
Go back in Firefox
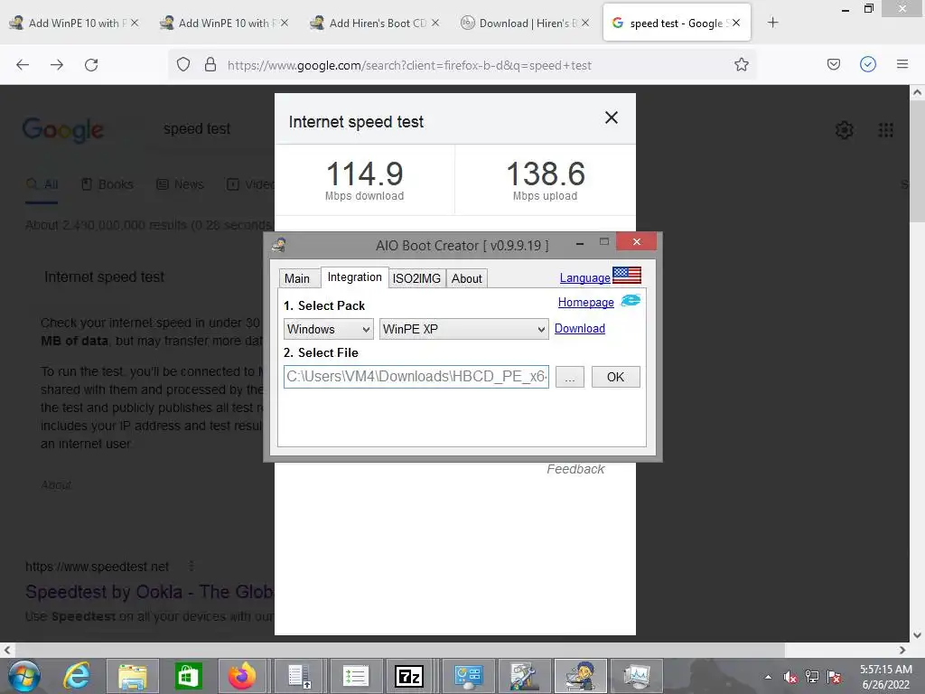tap(23, 65)
